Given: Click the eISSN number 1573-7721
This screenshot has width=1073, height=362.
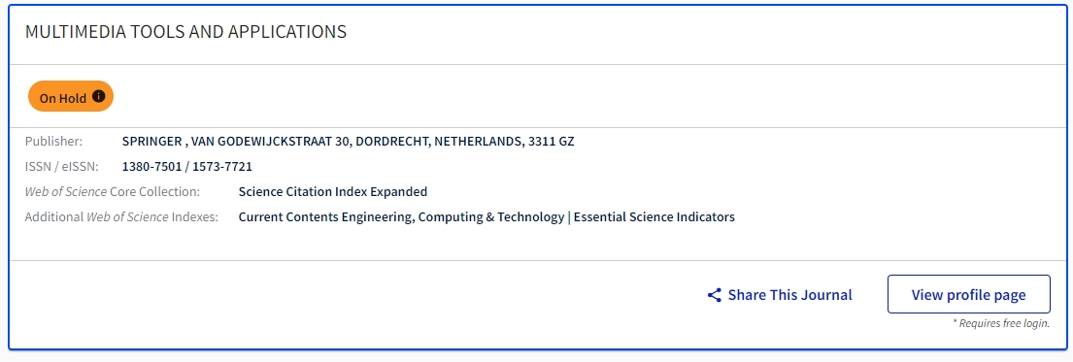Looking at the screenshot, I should click(x=221, y=166).
